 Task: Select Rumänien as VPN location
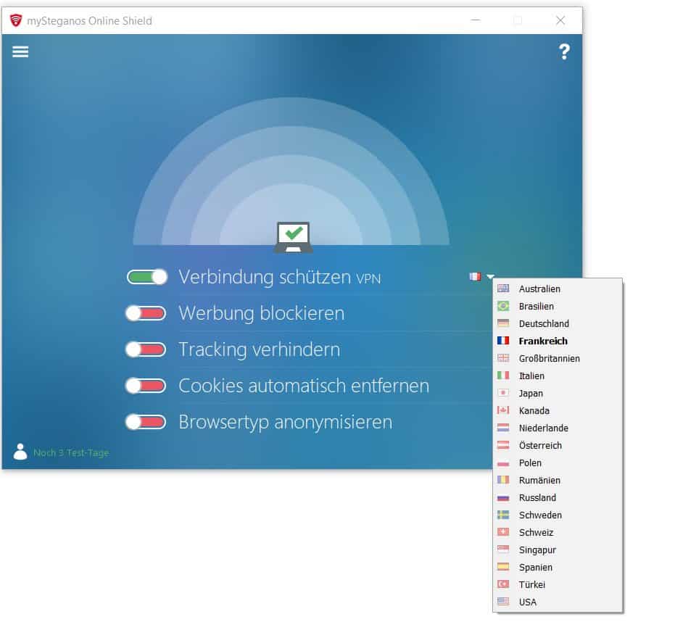tap(558, 480)
